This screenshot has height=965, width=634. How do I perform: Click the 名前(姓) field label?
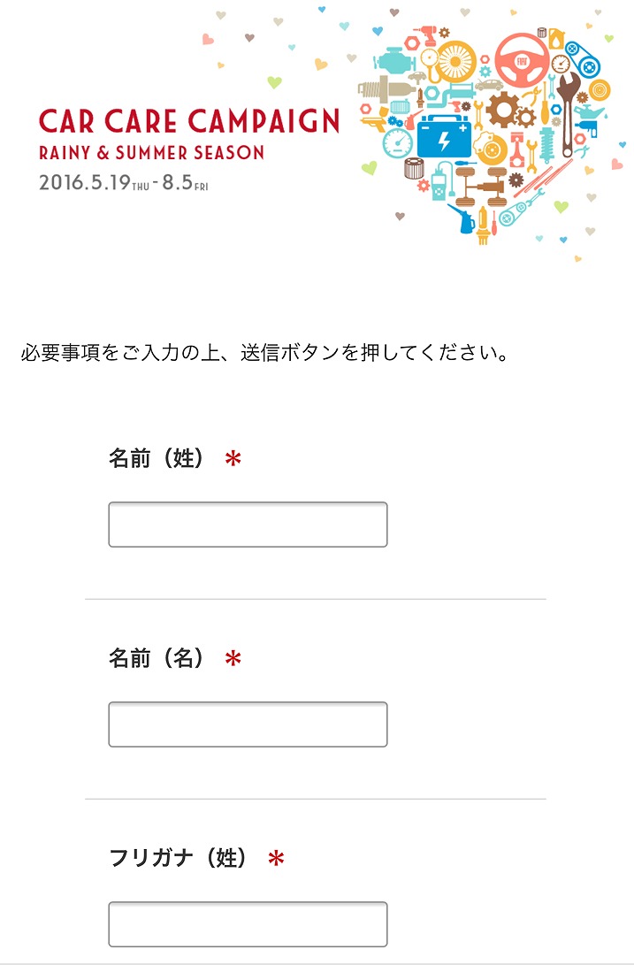click(x=156, y=458)
